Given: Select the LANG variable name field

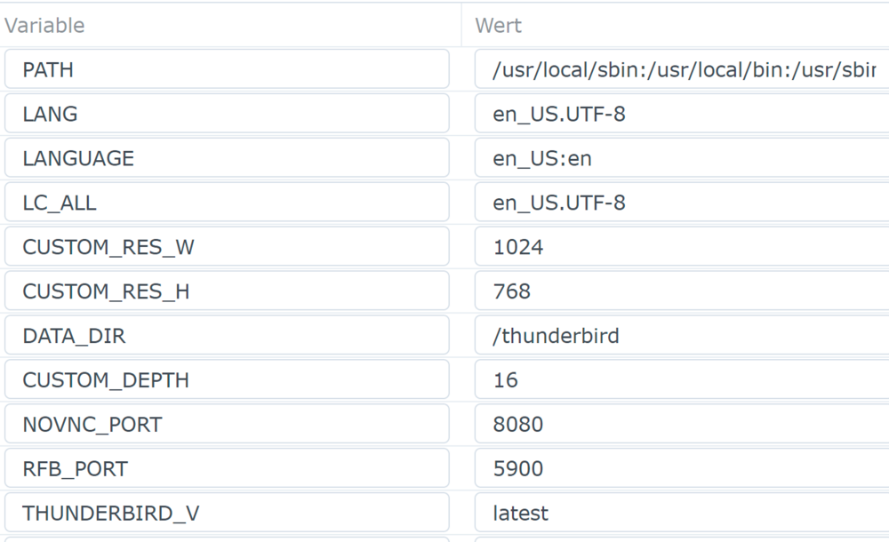Looking at the screenshot, I should pyautogui.click(x=227, y=114).
